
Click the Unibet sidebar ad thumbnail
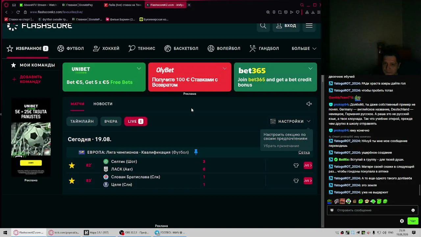coord(31,138)
